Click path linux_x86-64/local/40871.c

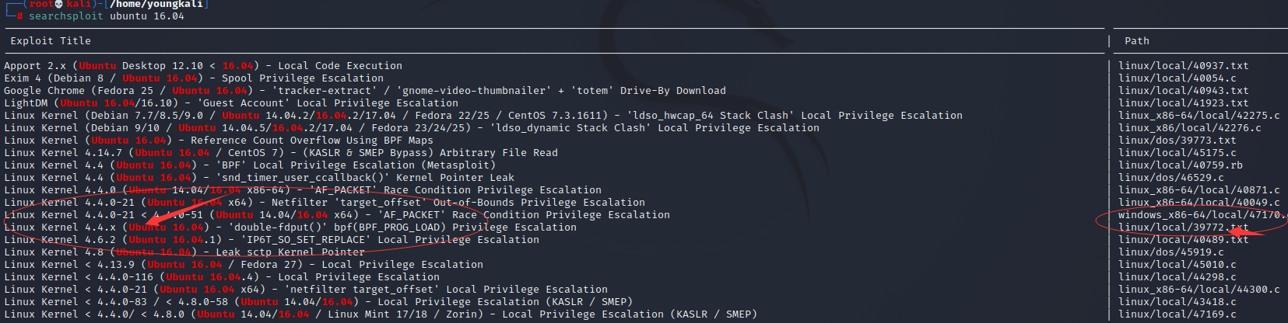point(1199,190)
